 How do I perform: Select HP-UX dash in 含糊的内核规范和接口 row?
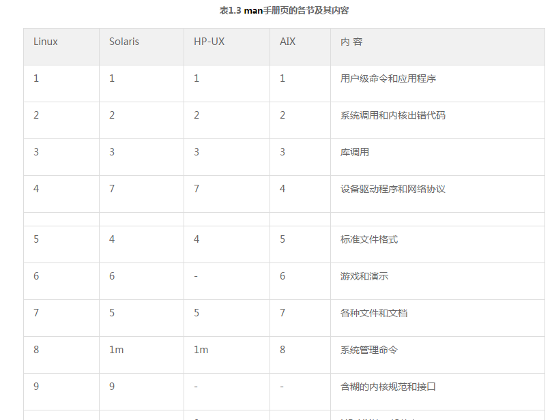[x=196, y=387]
